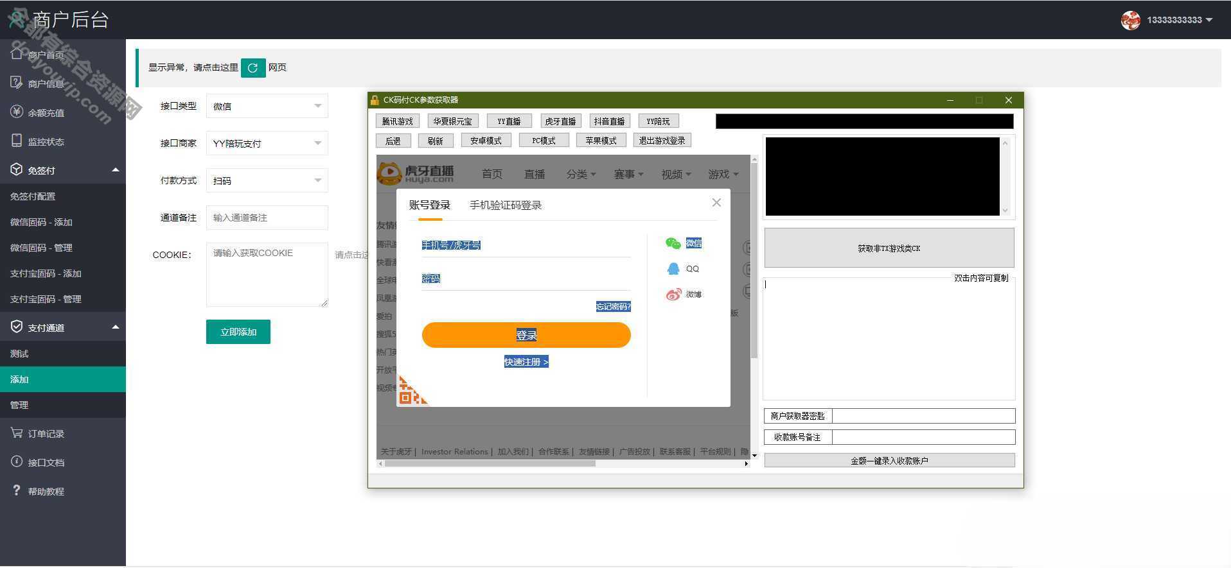Click the 虎牙直播 button in toolbar
Viewport: 1231px width, 568px height.
click(x=560, y=121)
